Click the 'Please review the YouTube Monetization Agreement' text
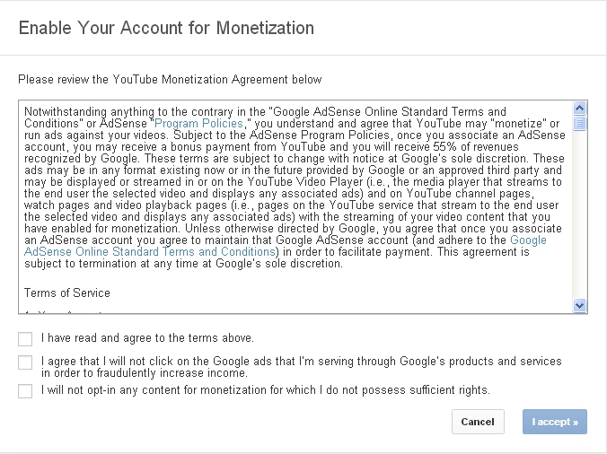Viewport: 607px width, 454px height. pyautogui.click(x=170, y=79)
